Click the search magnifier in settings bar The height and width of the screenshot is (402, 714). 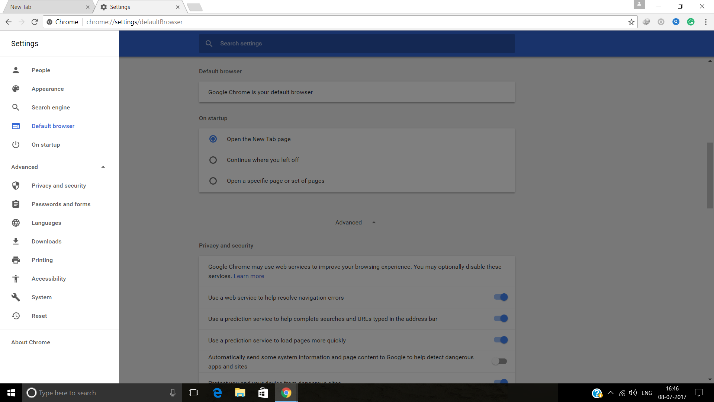[x=209, y=44]
